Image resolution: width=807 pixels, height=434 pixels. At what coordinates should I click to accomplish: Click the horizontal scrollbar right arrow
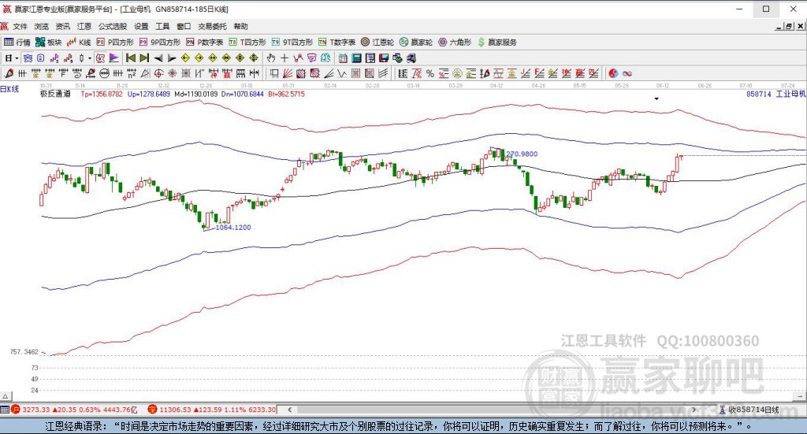(694, 410)
